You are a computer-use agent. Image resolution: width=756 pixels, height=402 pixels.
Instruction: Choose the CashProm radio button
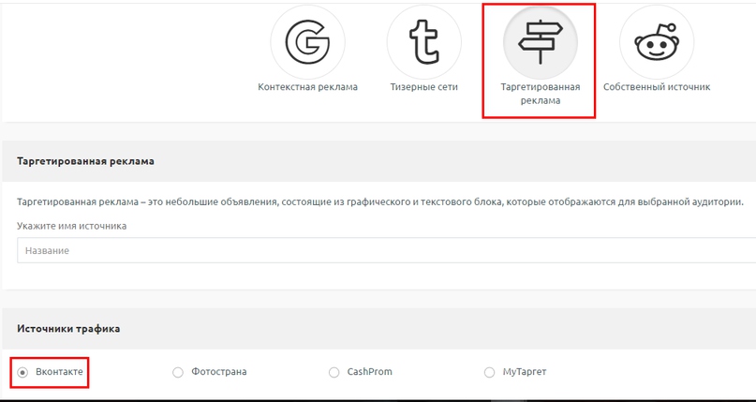334,373
